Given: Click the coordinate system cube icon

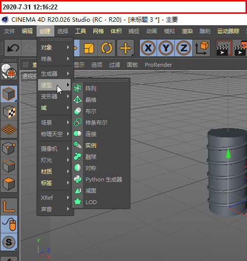Looking at the screenshot, I should click(x=201, y=48).
